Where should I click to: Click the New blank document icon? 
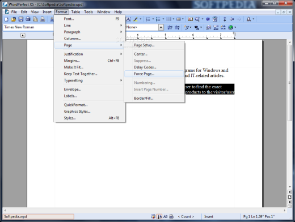pyautogui.click(x=6, y=19)
